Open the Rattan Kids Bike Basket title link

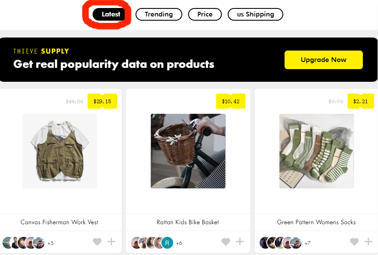[x=188, y=222]
